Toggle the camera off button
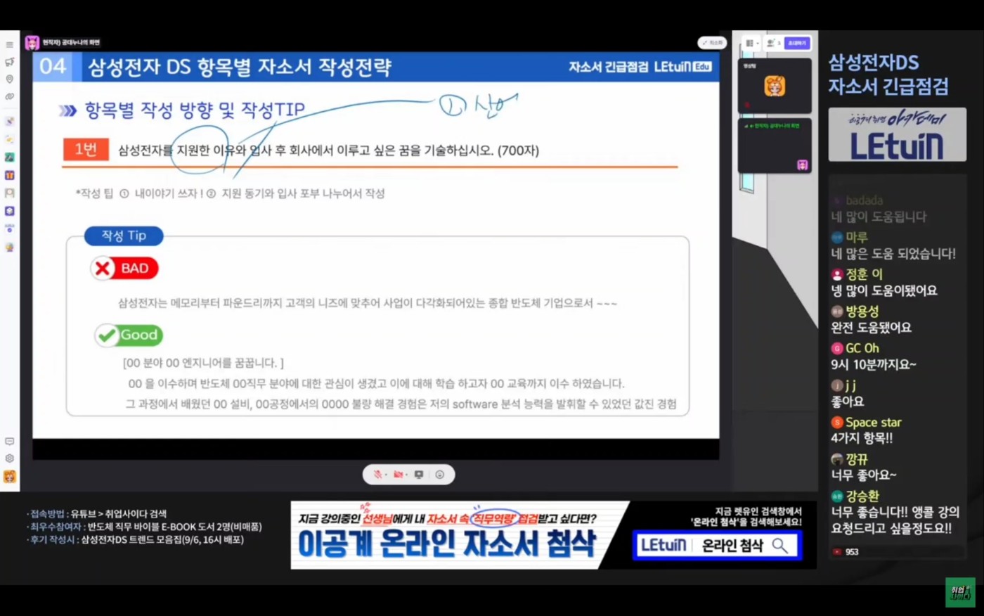The height and width of the screenshot is (616, 984). click(399, 475)
